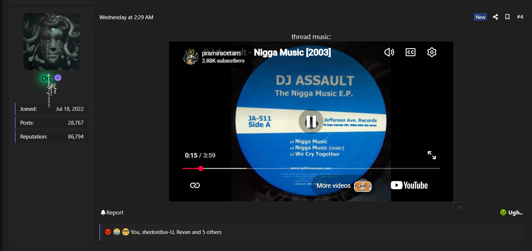Click the purple verified badge beside Orc
The image size is (532, 251).
58,78
